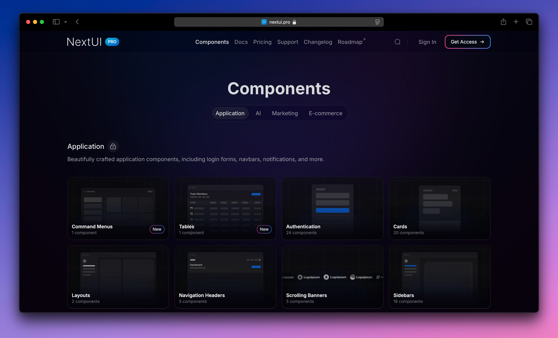Click the "24 components" text
This screenshot has width=558, height=338.
(x=301, y=233)
